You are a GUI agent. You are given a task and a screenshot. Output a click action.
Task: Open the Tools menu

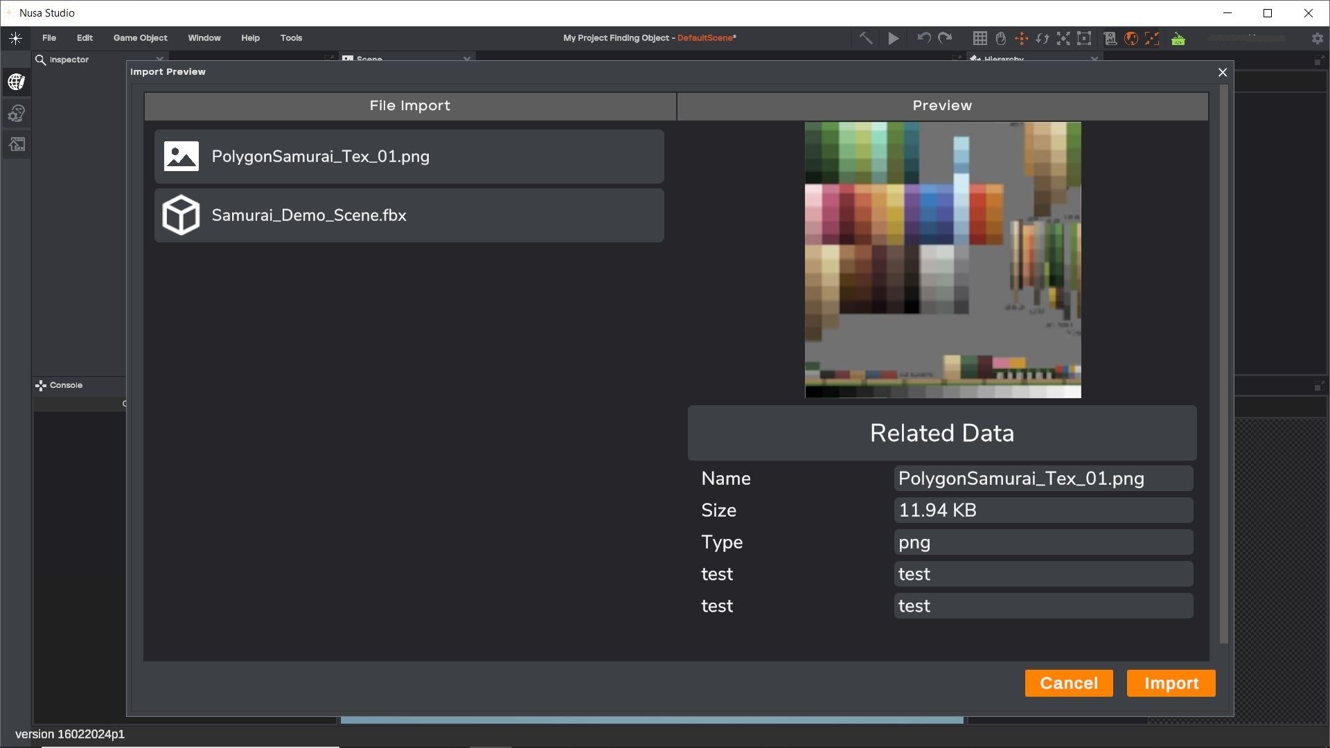click(x=291, y=38)
